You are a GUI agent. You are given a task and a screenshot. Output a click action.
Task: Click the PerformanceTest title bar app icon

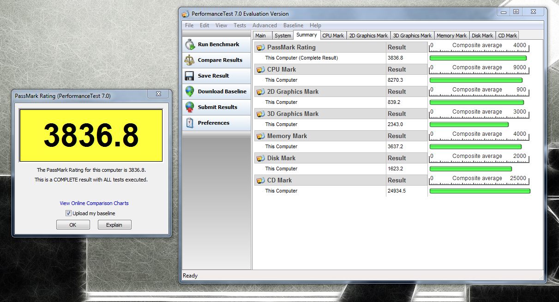point(186,14)
